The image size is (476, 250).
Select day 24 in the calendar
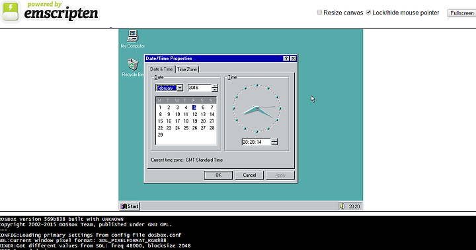pos(178,128)
